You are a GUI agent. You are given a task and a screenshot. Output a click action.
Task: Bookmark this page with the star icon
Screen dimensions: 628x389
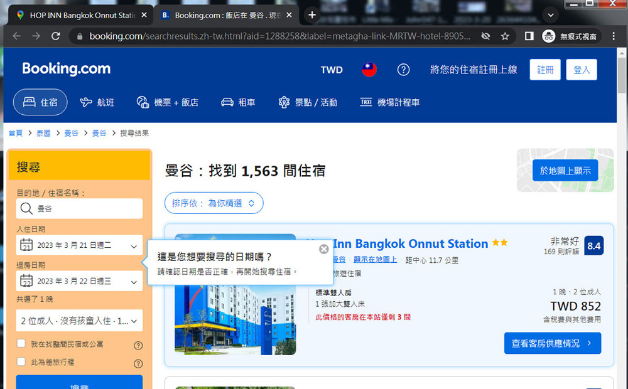(x=505, y=36)
